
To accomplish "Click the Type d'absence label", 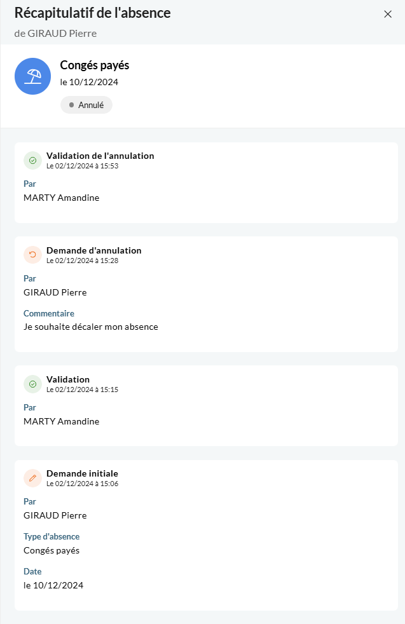I will (x=51, y=536).
